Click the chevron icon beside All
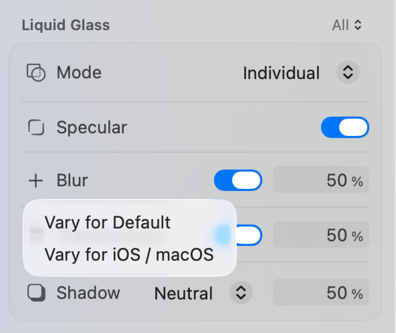The height and width of the screenshot is (333, 396). [358, 25]
